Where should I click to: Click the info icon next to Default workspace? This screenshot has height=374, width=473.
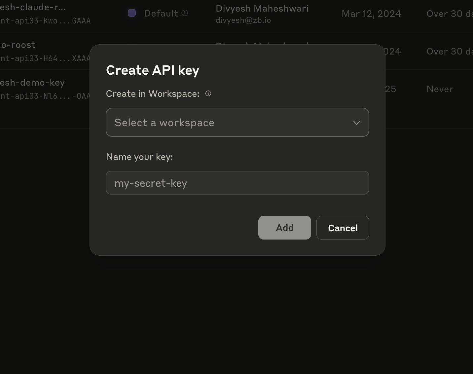click(185, 13)
